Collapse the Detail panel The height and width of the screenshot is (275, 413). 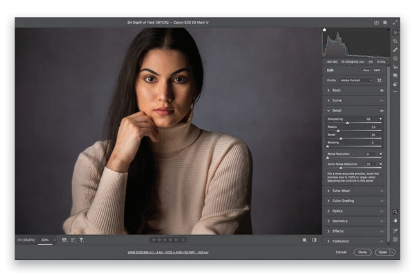[337, 111]
